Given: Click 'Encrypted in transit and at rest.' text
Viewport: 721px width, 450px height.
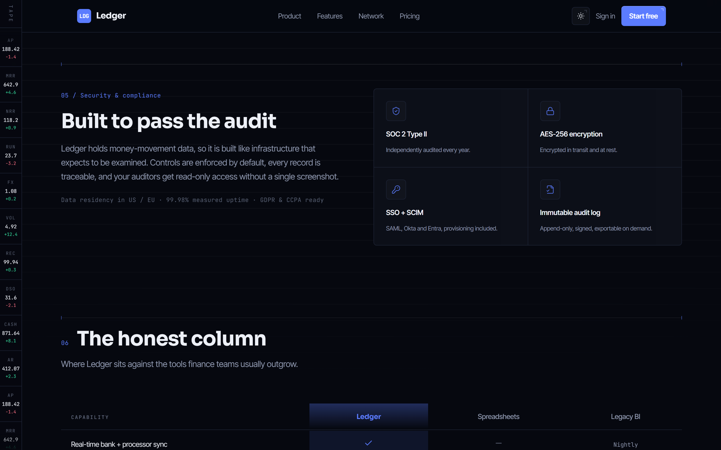Looking at the screenshot, I should pyautogui.click(x=578, y=150).
